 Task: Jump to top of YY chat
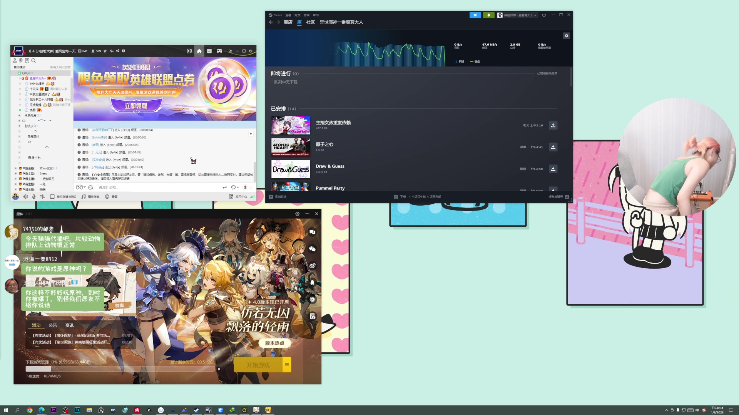(x=251, y=134)
